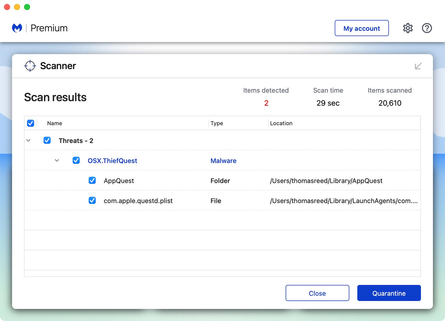Uncheck the OSX.ThiefQuest checkbox
Viewport: 445px width, 321px height.
(x=76, y=160)
